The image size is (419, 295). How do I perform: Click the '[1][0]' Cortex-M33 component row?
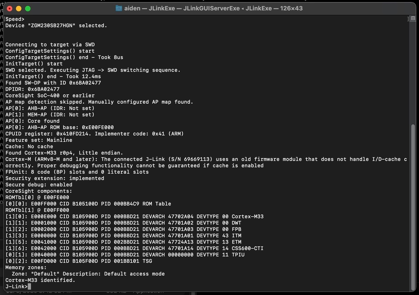click(x=134, y=217)
